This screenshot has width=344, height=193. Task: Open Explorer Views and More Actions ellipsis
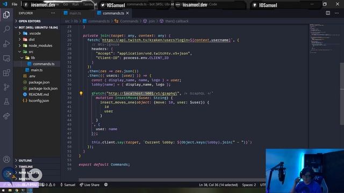coord(53,13)
